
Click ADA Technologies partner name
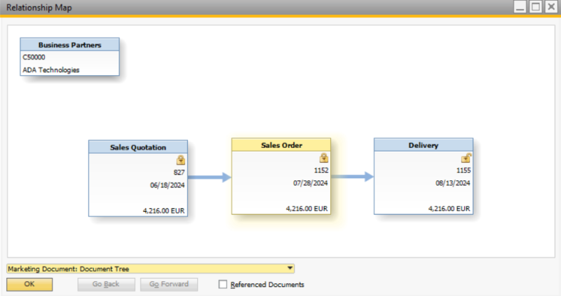(51, 70)
